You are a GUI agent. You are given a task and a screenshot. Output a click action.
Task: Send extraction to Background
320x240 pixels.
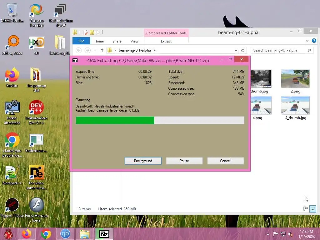click(143, 161)
